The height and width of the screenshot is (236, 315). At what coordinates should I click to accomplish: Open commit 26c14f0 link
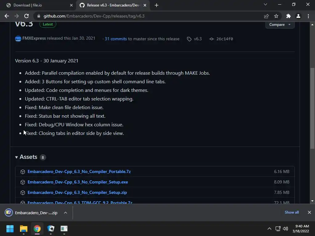point(225,39)
